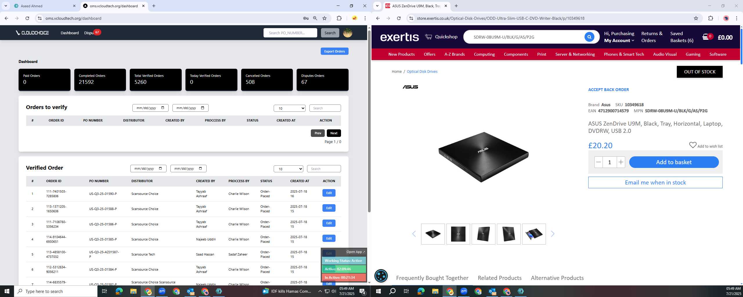The width and height of the screenshot is (743, 297).
Task: Open File Explorer from left taskbar
Action: 133,291
